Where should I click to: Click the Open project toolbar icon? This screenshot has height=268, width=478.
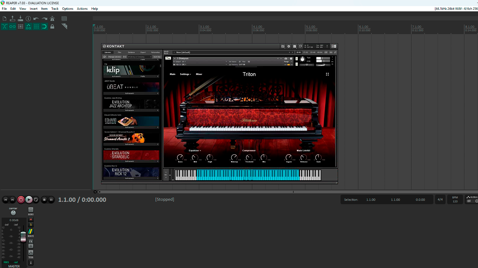(x=13, y=18)
